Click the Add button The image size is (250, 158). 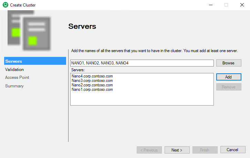(229, 77)
